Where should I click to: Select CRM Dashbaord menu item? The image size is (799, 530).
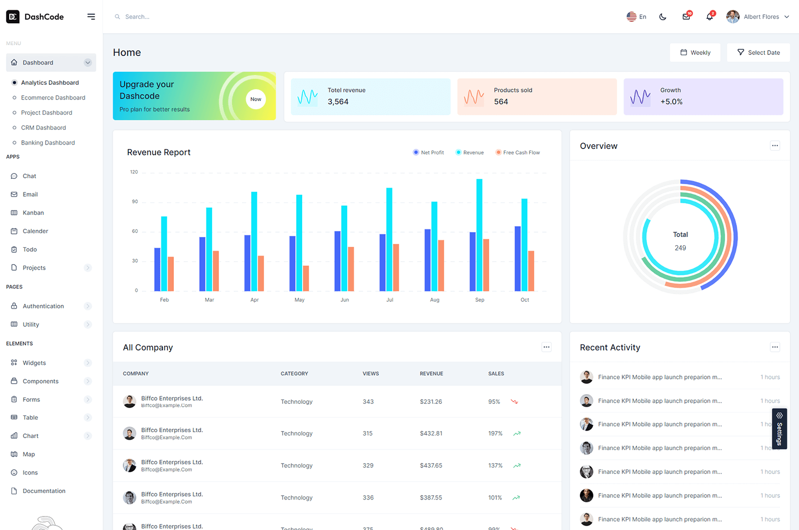43,128
